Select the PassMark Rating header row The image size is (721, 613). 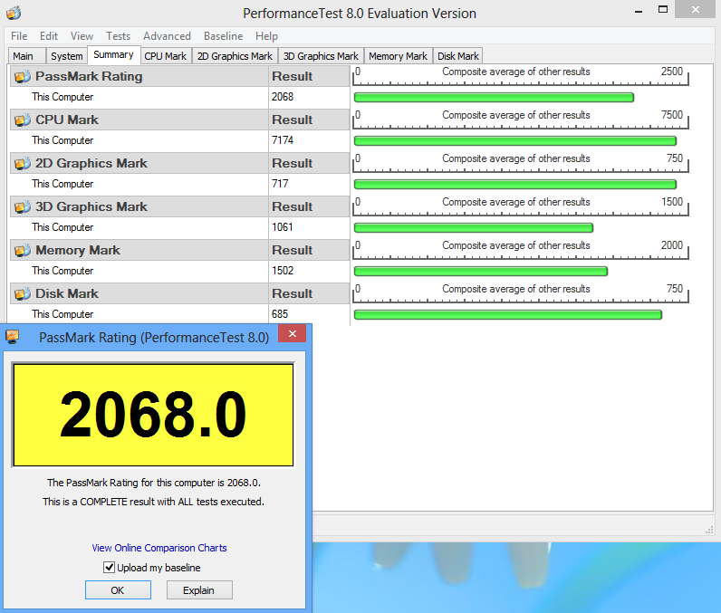coord(179,76)
